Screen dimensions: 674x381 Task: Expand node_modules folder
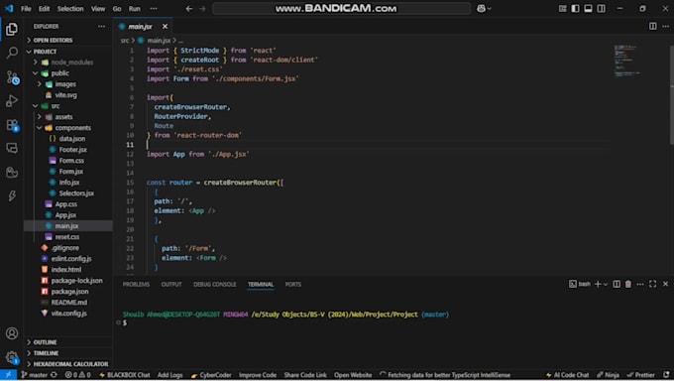pos(71,63)
